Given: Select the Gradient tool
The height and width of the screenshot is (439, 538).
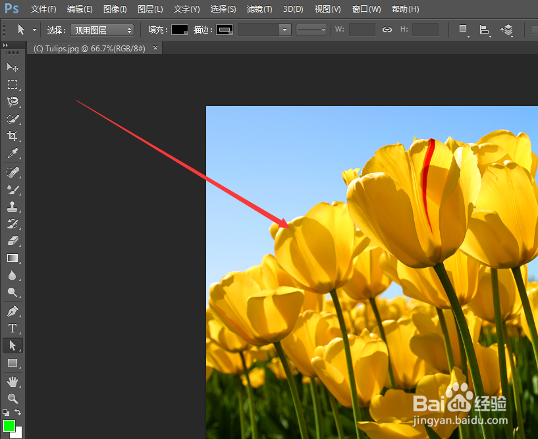Looking at the screenshot, I should coord(13,258).
